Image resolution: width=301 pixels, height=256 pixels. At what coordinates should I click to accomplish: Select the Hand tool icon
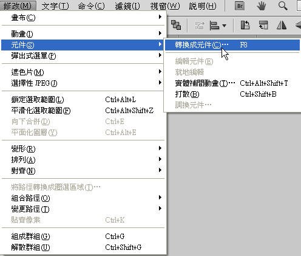262,6
